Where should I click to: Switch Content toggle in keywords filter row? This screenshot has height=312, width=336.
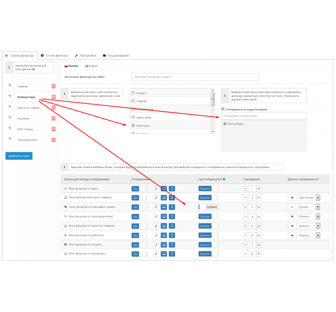click(x=208, y=207)
